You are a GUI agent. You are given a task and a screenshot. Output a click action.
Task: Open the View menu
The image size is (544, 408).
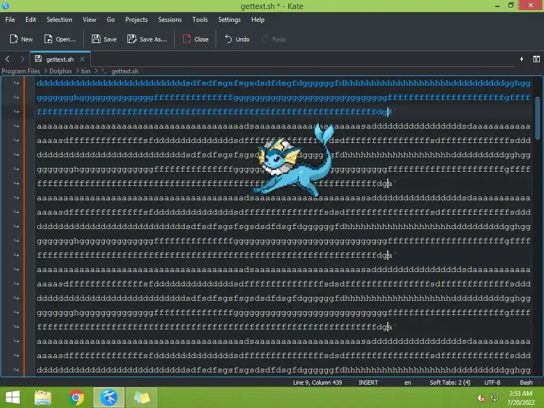pos(89,20)
